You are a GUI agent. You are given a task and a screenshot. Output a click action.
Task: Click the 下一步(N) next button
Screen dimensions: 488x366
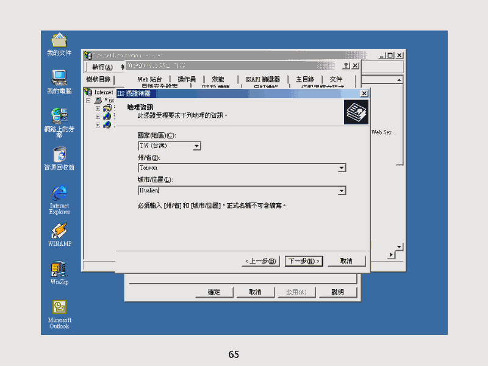[x=304, y=261]
